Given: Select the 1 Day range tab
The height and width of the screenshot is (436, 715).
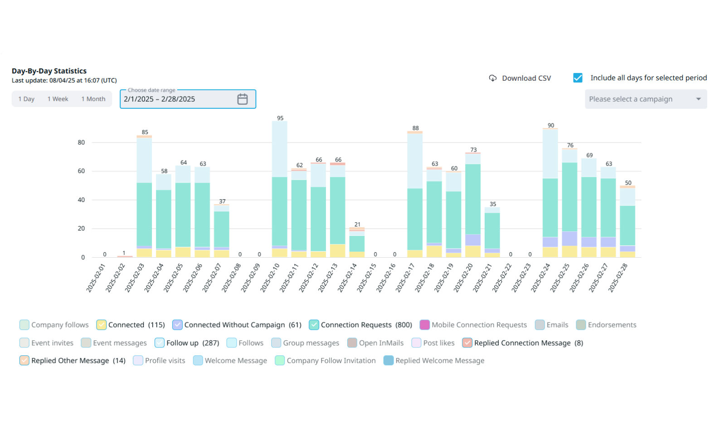Looking at the screenshot, I should (26, 99).
